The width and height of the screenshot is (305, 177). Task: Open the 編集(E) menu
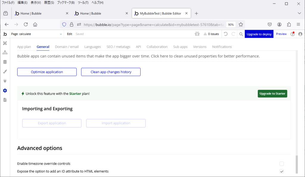(x=22, y=3)
